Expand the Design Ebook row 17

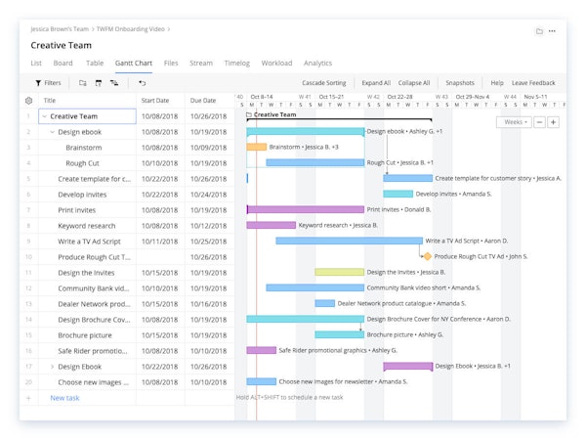click(x=53, y=367)
